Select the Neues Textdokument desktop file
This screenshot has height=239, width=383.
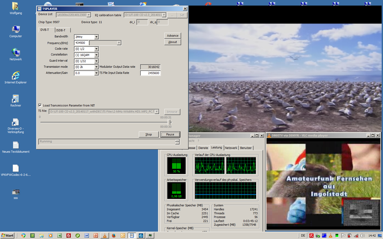(x=16, y=145)
